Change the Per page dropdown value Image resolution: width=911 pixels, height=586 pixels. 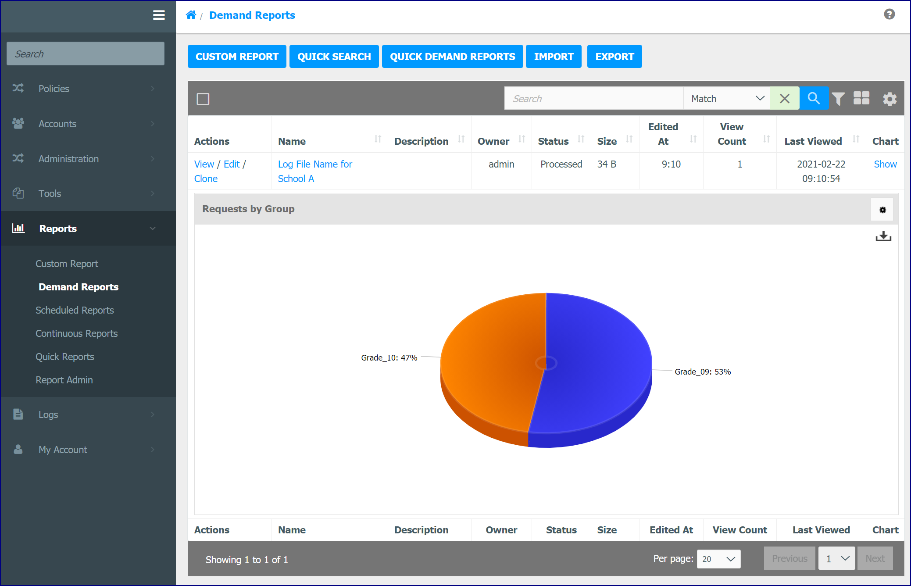[x=718, y=559]
